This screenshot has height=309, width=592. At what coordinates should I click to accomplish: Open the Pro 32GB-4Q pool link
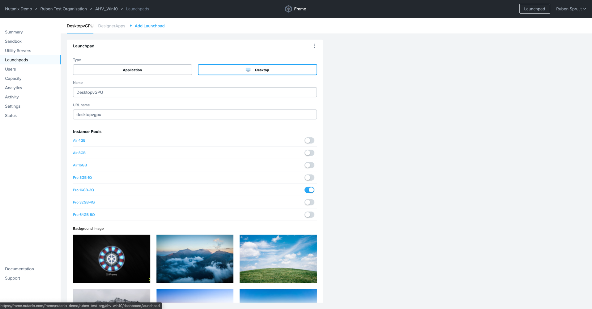(84, 202)
